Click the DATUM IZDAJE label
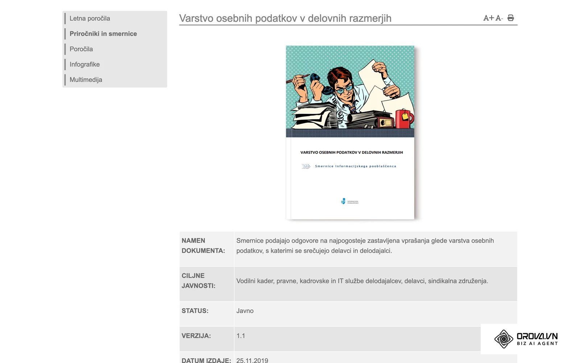This screenshot has height=363, width=580. coord(206,360)
